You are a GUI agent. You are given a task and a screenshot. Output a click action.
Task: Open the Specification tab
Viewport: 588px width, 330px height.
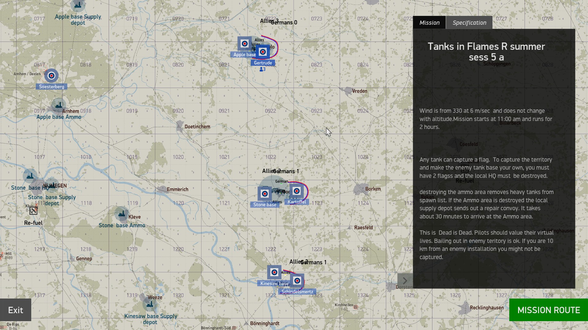tap(469, 23)
